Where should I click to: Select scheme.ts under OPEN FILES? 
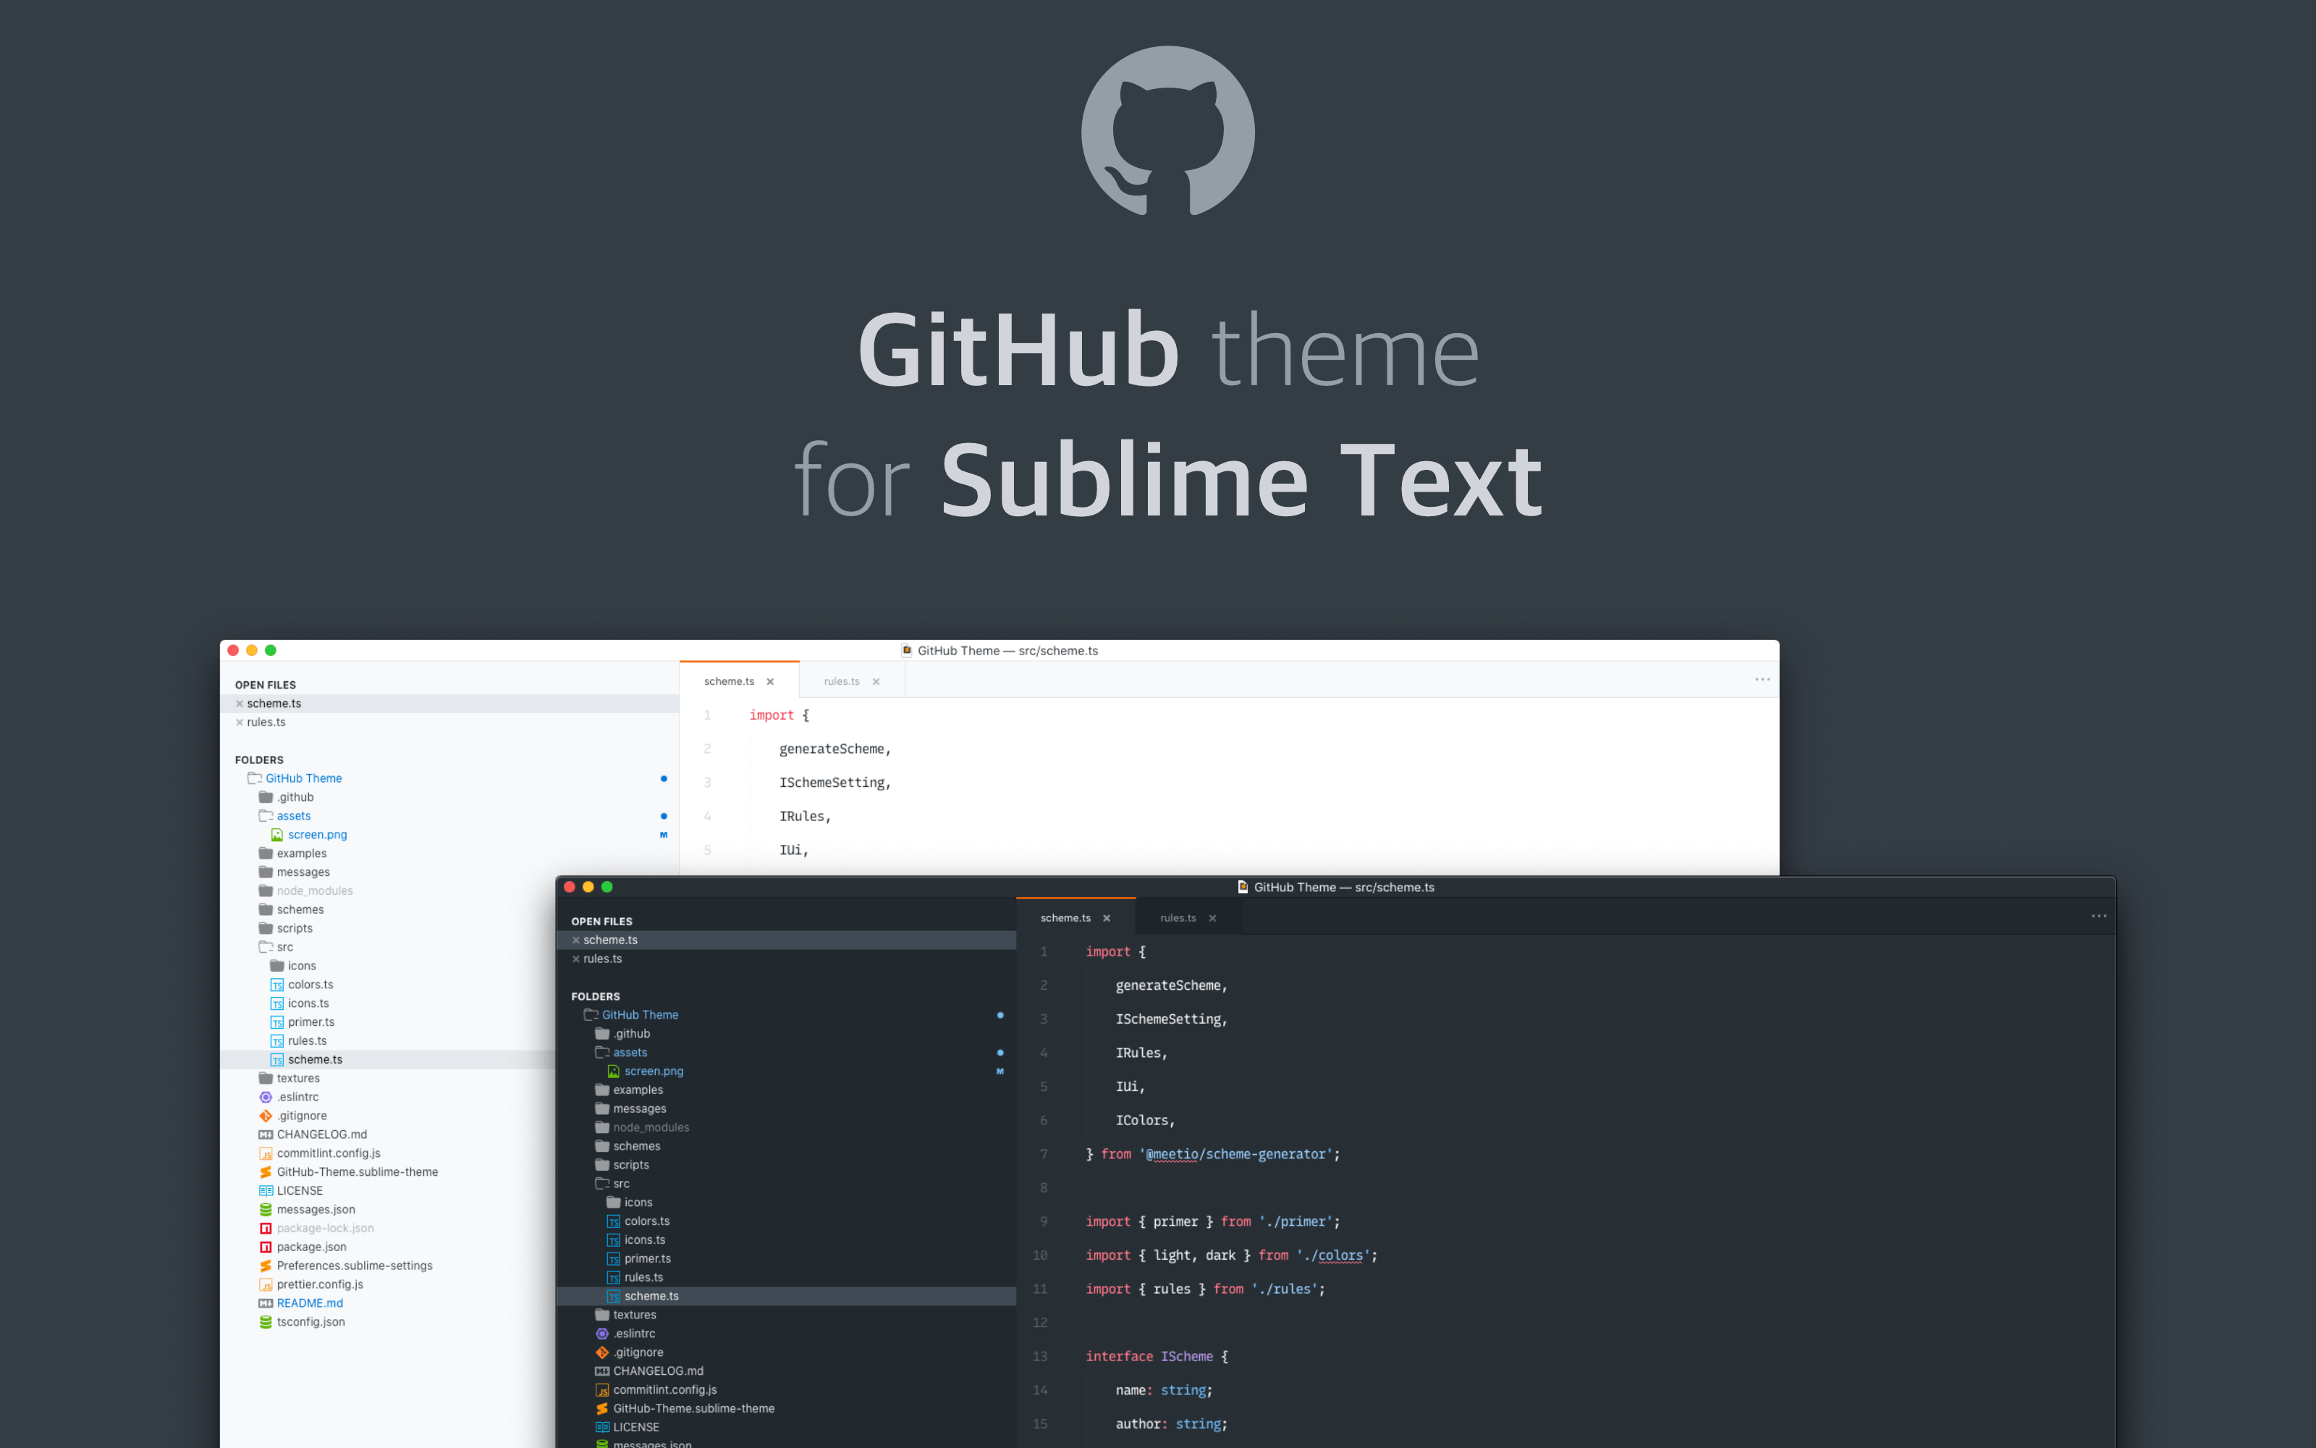(611, 940)
